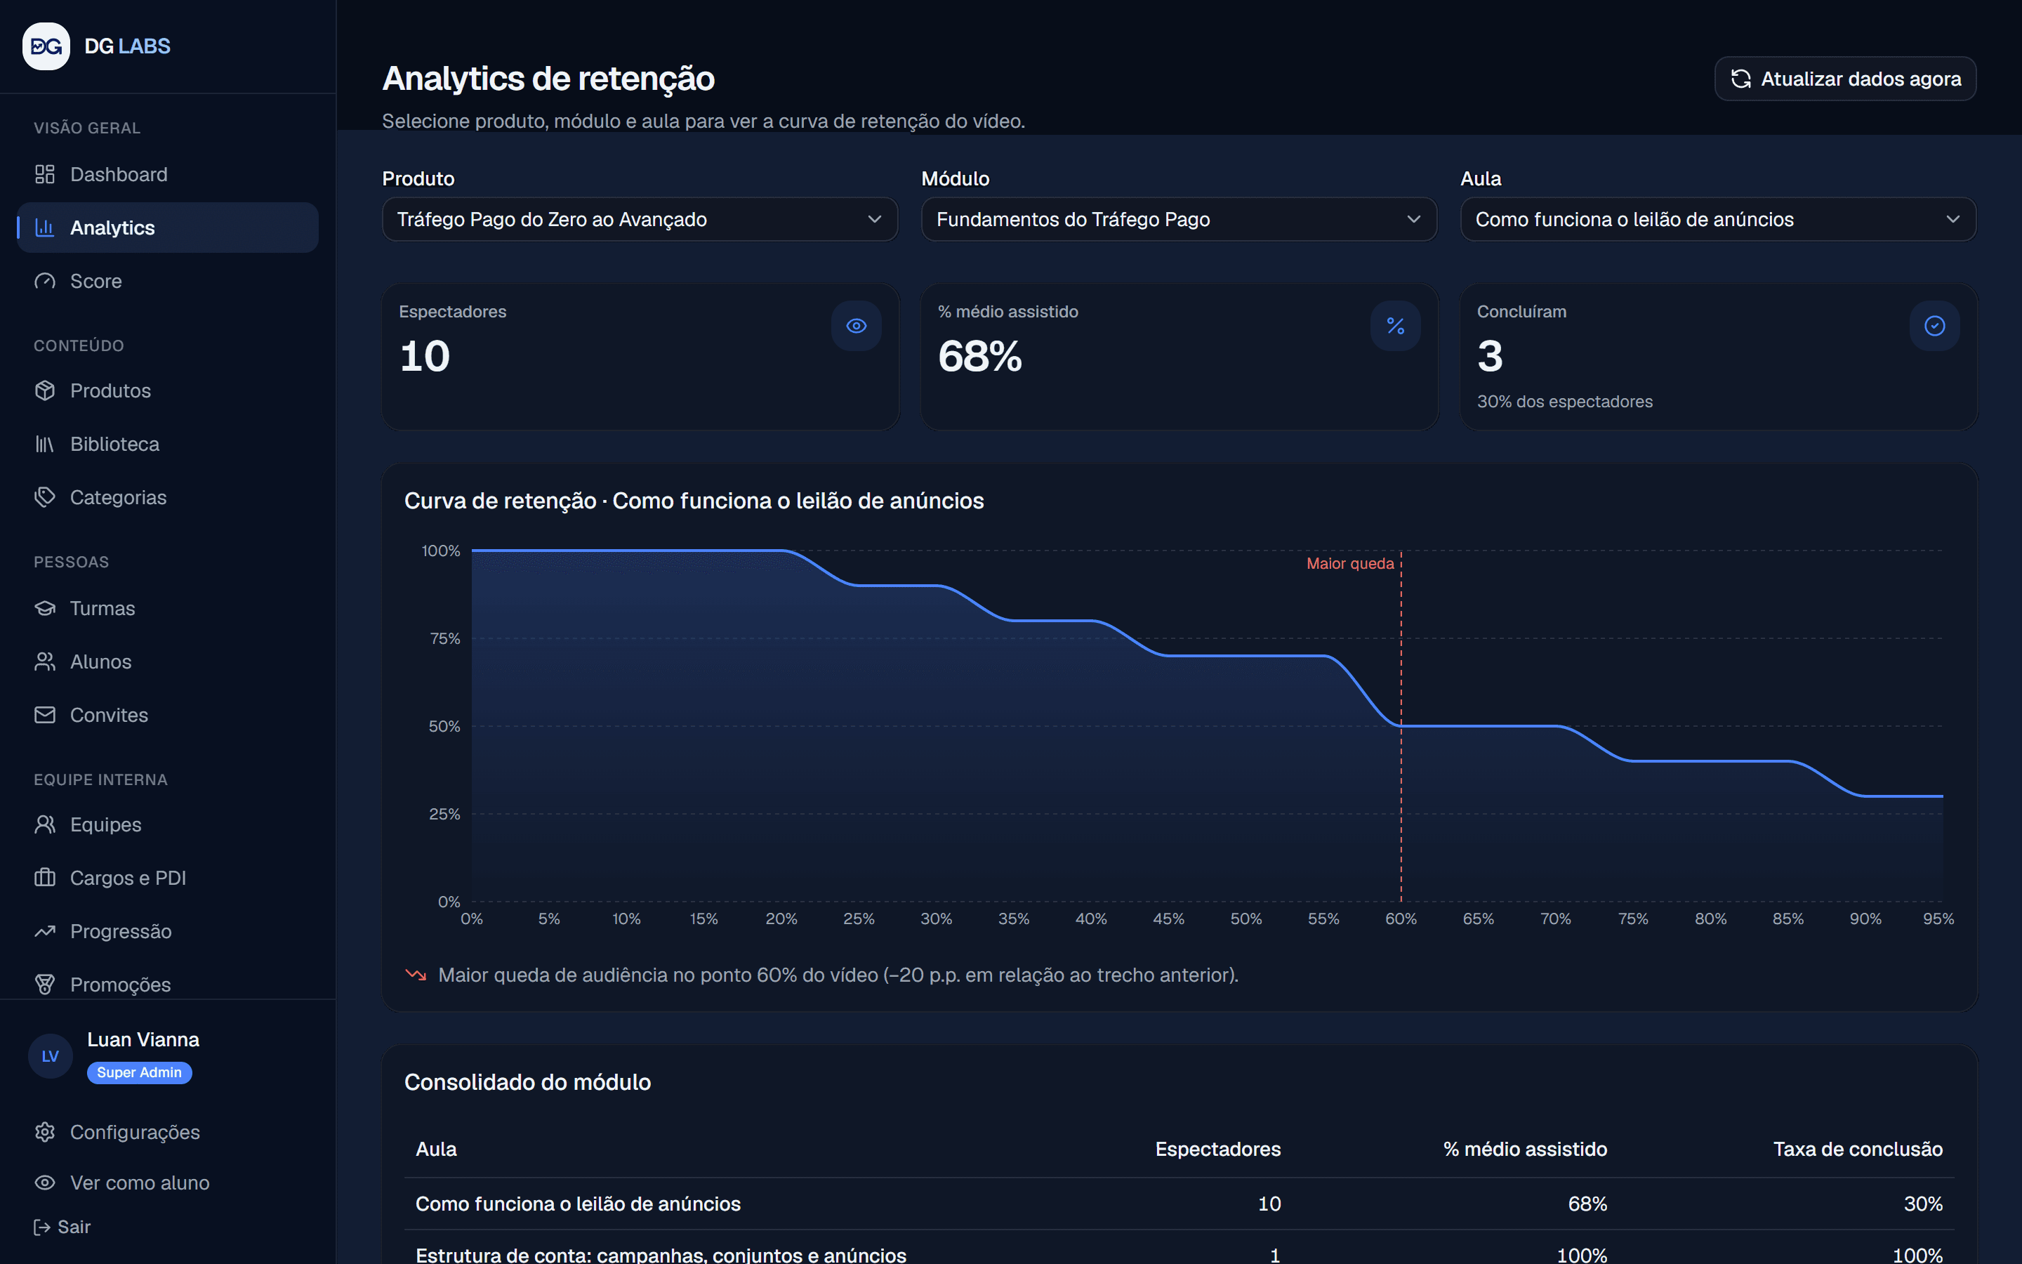The width and height of the screenshot is (2022, 1264).
Task: Click the 68% value in the table
Action: pos(1587,1204)
